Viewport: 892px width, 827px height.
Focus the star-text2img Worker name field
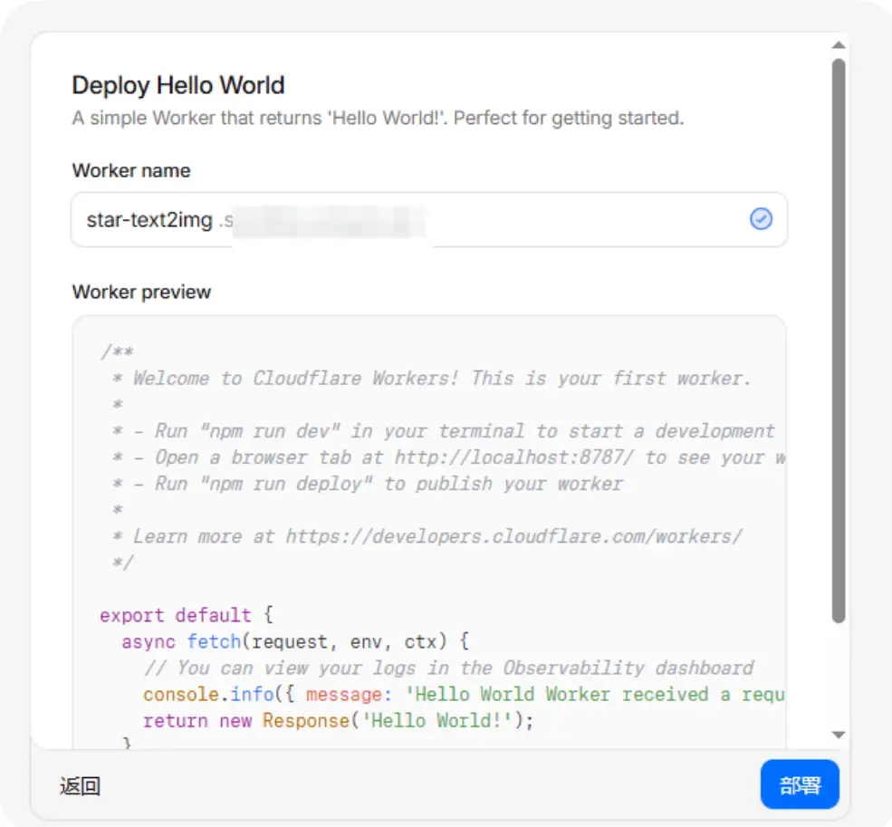pos(429,220)
